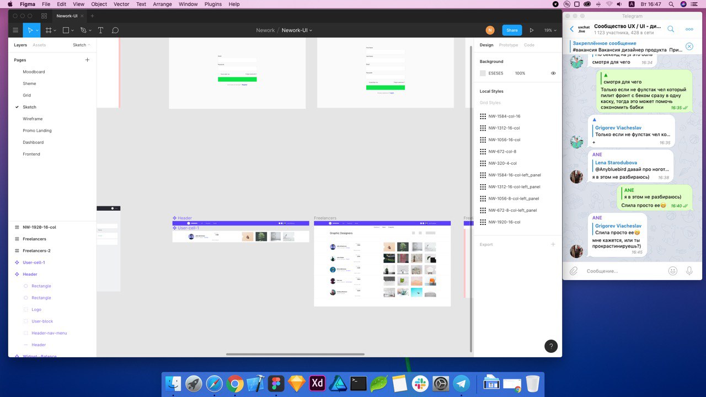Select the Frame tool

49,30
